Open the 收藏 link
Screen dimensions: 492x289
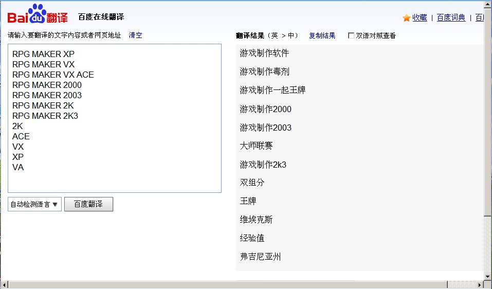tap(420, 17)
